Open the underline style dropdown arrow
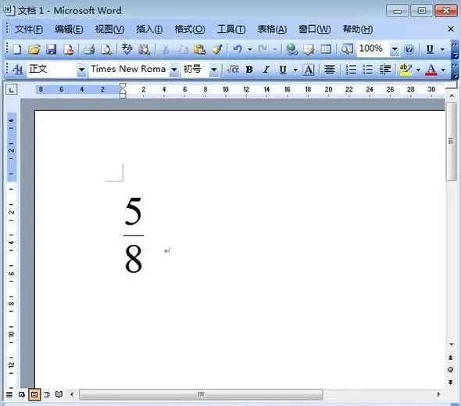Image resolution: width=461 pixels, height=406 pixels. pyautogui.click(x=295, y=70)
